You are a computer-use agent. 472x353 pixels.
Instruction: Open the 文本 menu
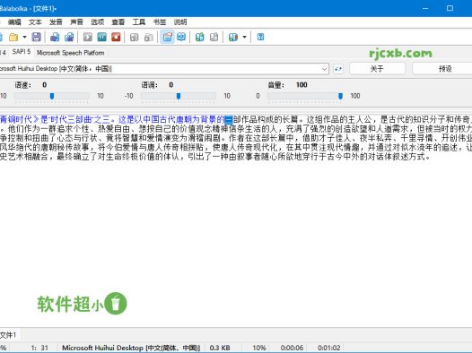click(x=35, y=22)
